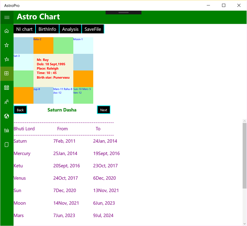This screenshot has height=226, width=247.
Task: Click the globe location icon
Action: point(7,116)
